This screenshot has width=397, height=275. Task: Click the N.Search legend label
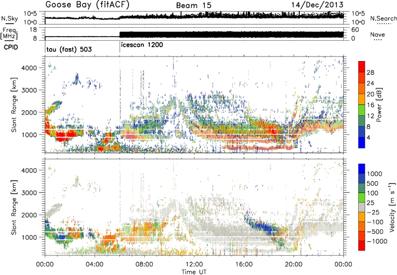(383, 18)
